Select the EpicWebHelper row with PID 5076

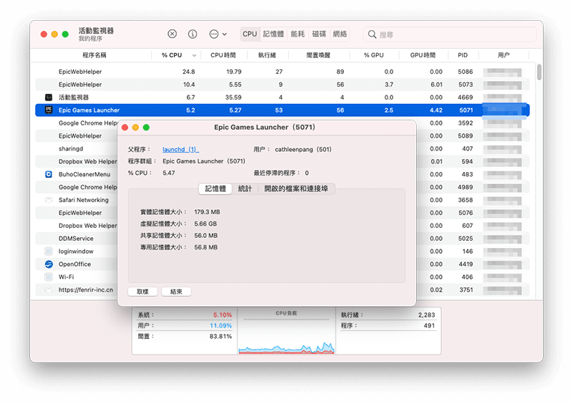pos(77,213)
